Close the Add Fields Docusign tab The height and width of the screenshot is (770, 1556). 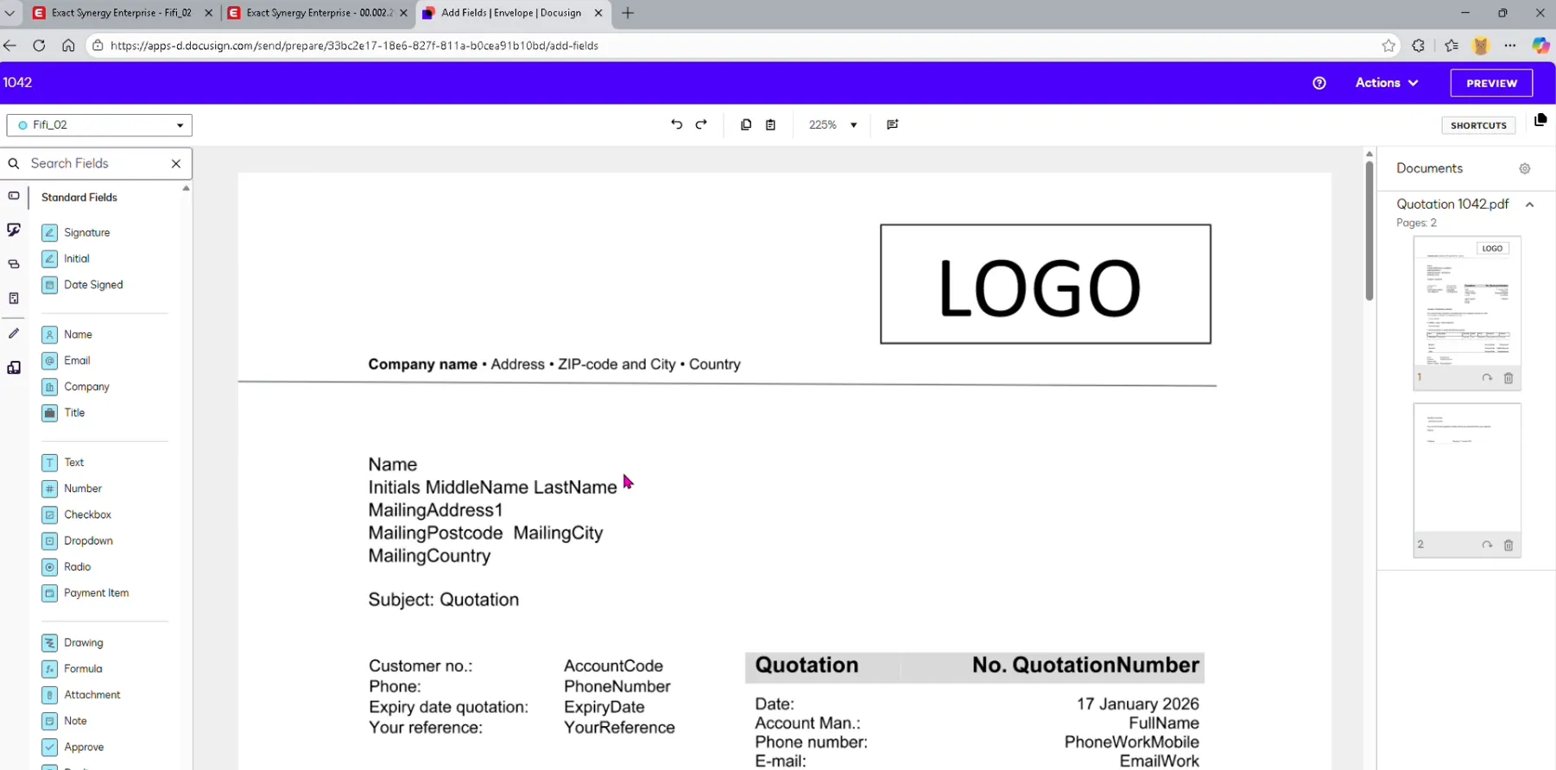pos(598,13)
